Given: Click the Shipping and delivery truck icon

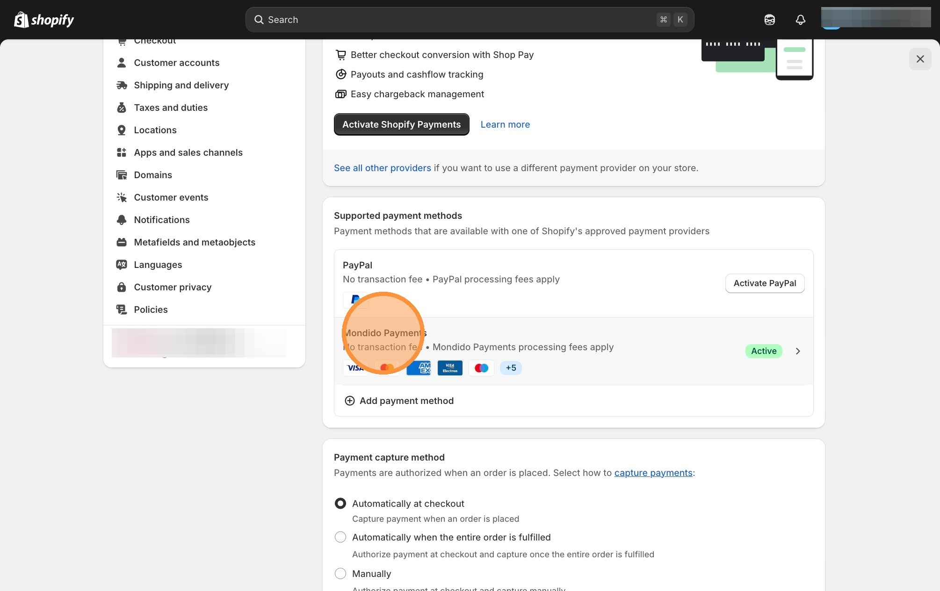Looking at the screenshot, I should click(x=122, y=85).
